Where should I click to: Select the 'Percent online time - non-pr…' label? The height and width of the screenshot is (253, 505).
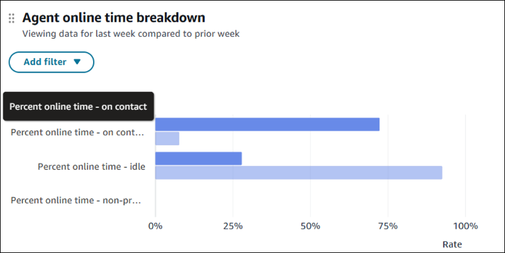(76, 200)
